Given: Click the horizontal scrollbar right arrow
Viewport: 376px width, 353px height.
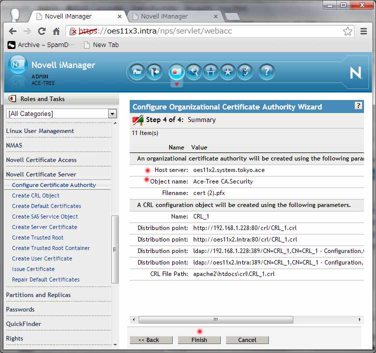Looking at the screenshot, I should click(359, 319).
